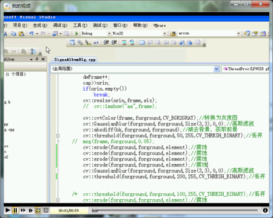Click the Find in Files icon

(x=173, y=33)
